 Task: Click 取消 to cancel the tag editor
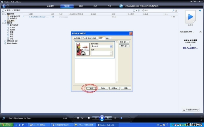[103, 88]
